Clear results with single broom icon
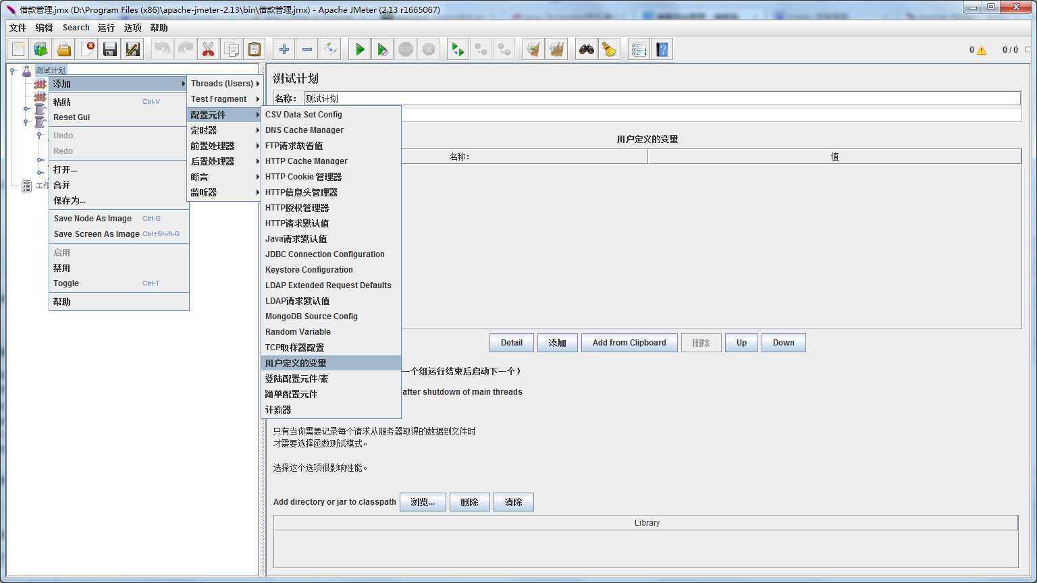The width and height of the screenshot is (1037, 583). pos(534,49)
